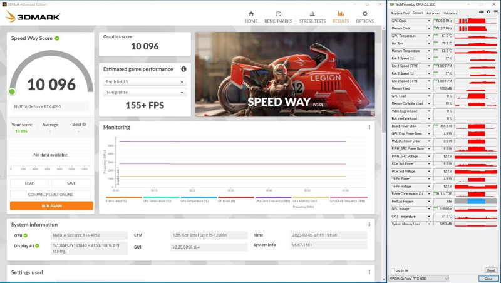Click the score gauge green indicator dot
Screen dimensions: 501x283
[12, 92]
